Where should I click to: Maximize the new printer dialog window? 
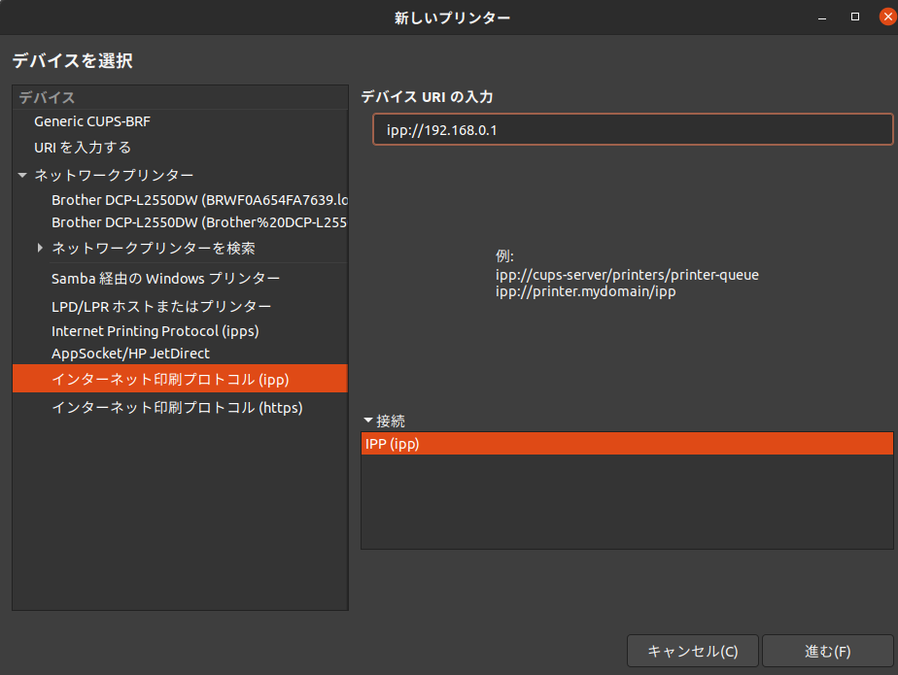(855, 17)
